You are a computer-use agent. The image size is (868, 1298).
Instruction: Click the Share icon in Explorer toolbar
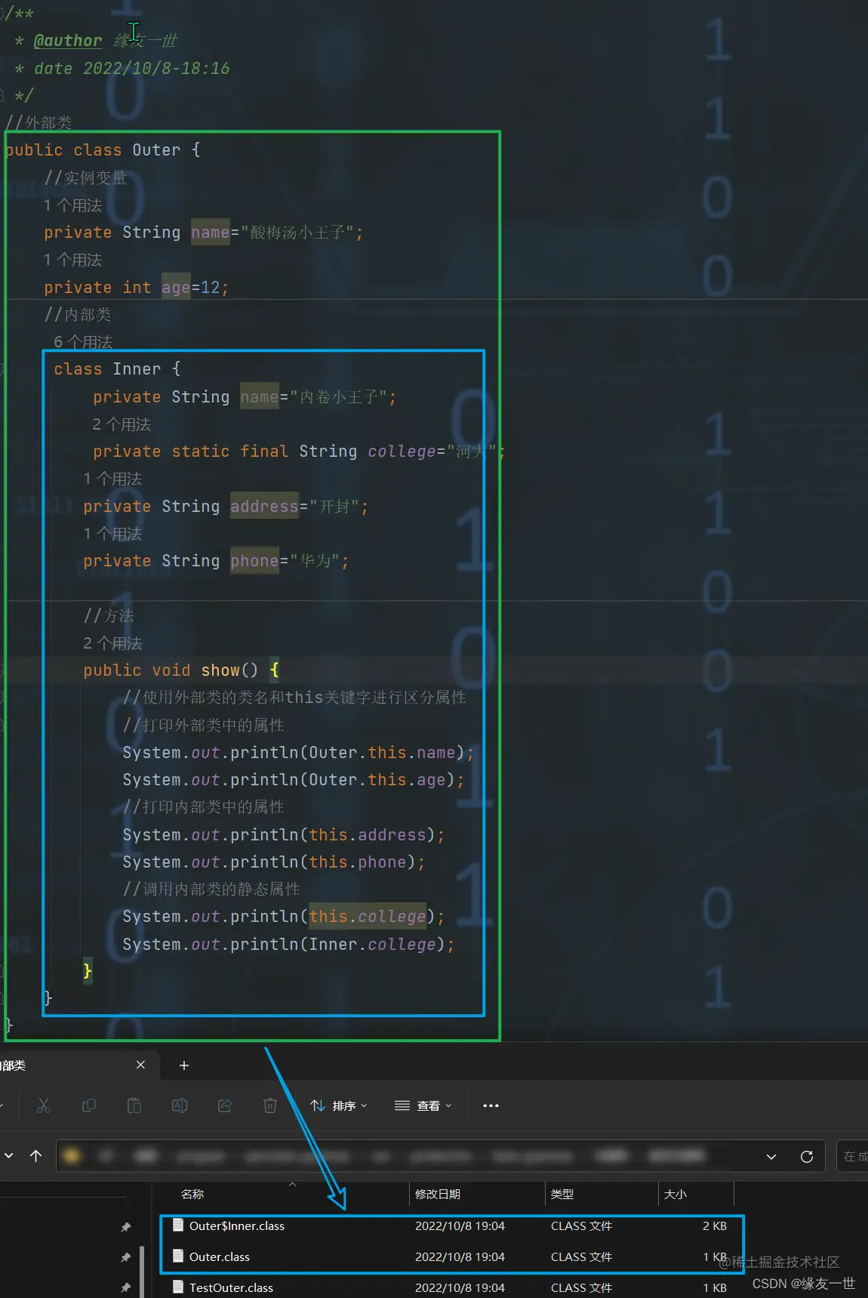pyautogui.click(x=225, y=1105)
